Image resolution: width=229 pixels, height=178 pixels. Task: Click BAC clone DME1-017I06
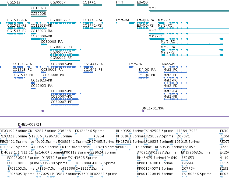pyautogui.click(x=153, y=108)
